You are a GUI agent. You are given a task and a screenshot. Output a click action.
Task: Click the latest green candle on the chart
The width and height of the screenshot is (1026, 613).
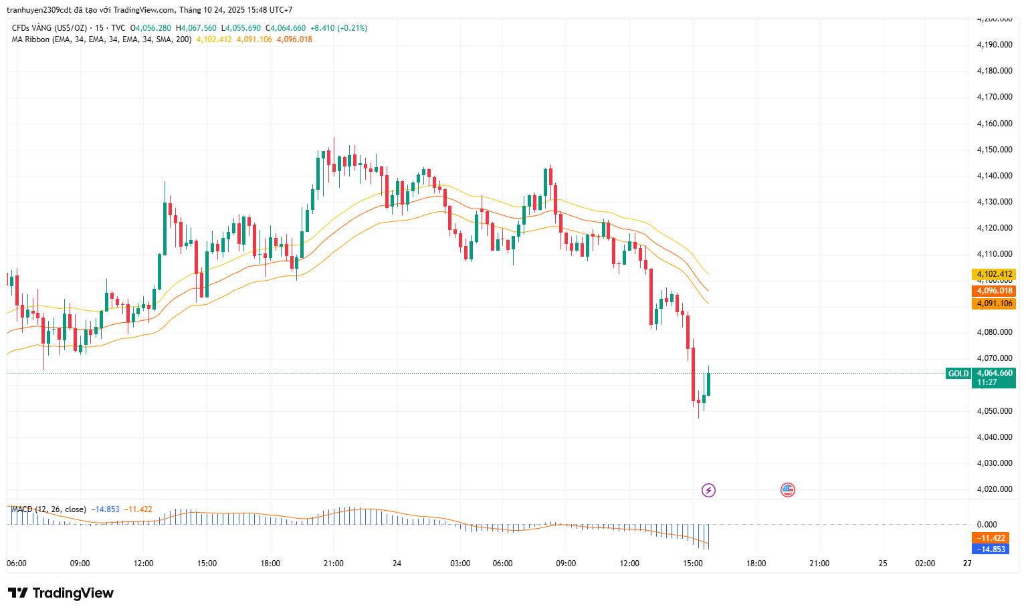(x=708, y=384)
